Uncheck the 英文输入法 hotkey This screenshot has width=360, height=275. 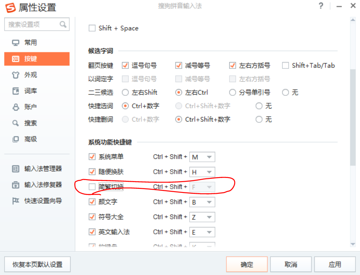tap(92, 232)
